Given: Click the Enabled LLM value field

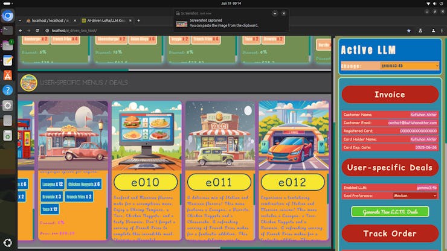Looking at the screenshot, I should [426, 188].
